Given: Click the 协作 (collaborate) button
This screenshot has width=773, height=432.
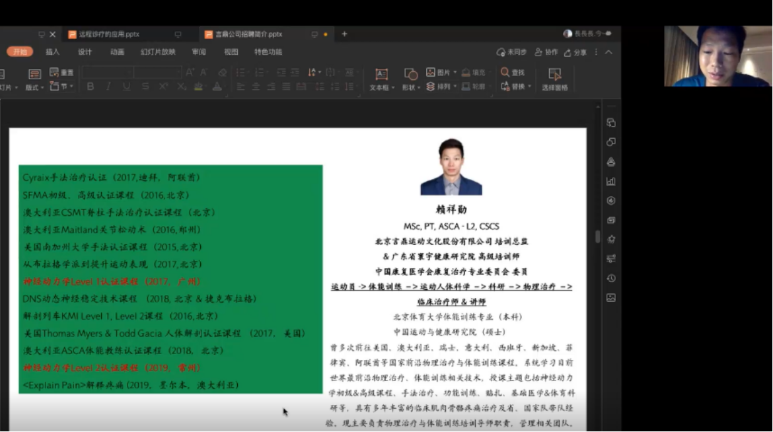Looking at the screenshot, I should click(546, 52).
